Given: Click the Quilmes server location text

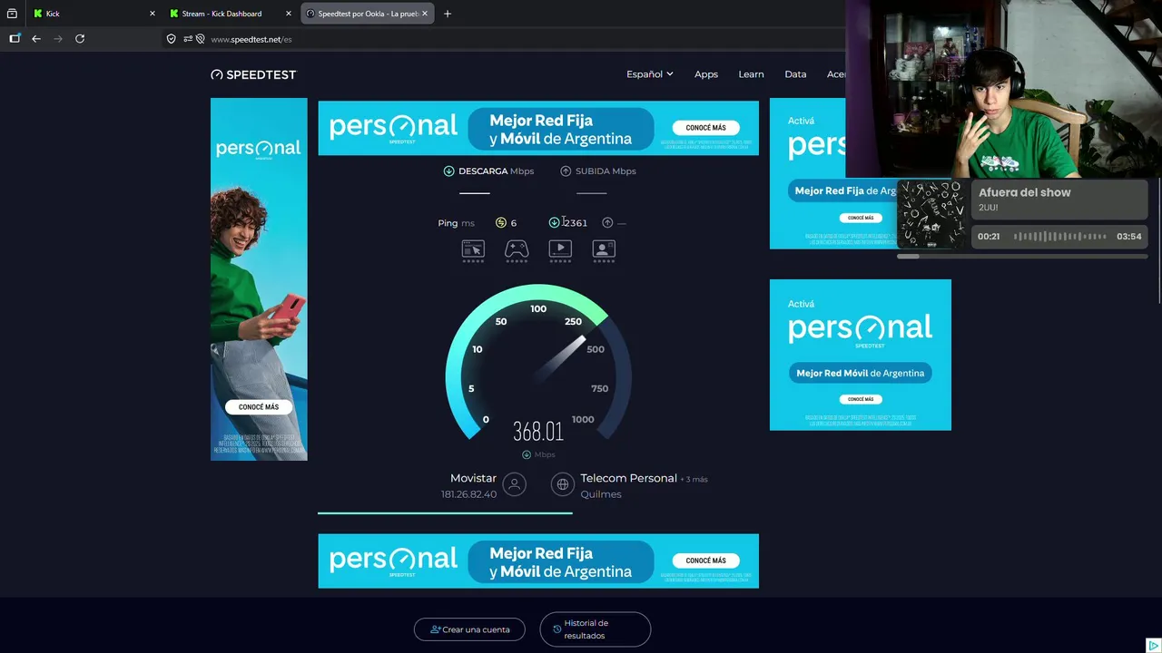Looking at the screenshot, I should pos(601,494).
